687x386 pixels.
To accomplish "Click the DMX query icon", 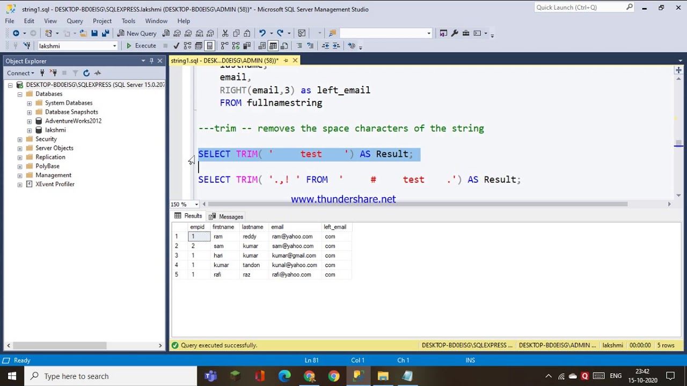I will [x=188, y=33].
